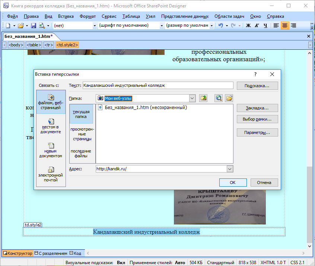Link to 'электронной почтой' option

pyautogui.click(x=51, y=174)
